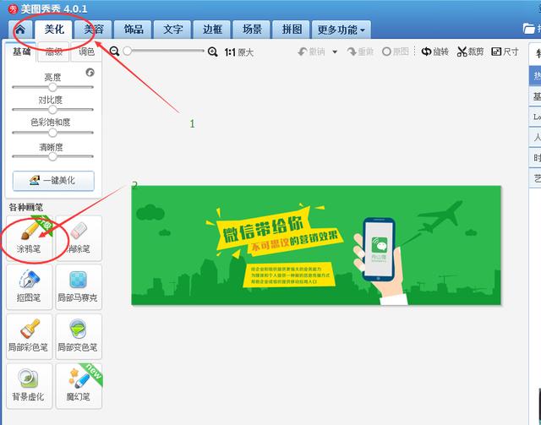541x425 pixels.
Task: Click the zoom slider handle
Action: point(128,51)
